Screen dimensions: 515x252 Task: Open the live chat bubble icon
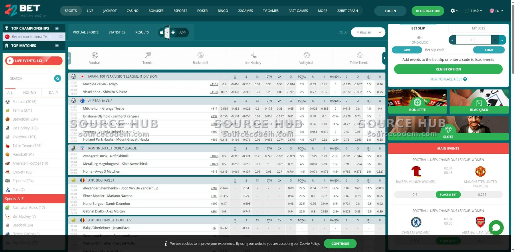[496, 228]
